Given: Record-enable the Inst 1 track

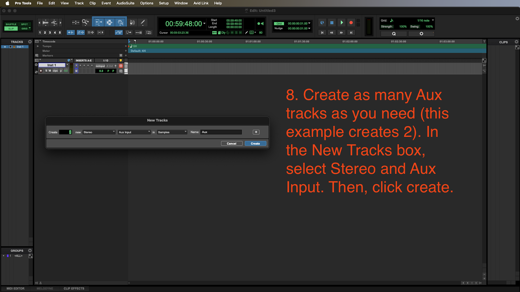Looking at the screenshot, I should [x=41, y=71].
